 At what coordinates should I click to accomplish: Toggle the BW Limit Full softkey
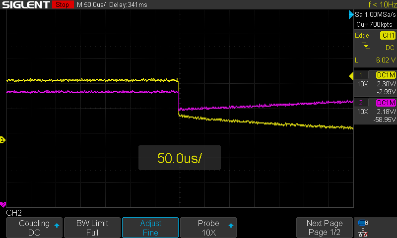(92, 228)
